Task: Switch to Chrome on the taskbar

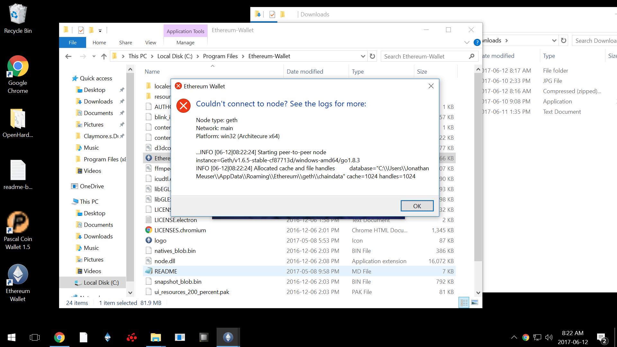Action: (x=59, y=337)
